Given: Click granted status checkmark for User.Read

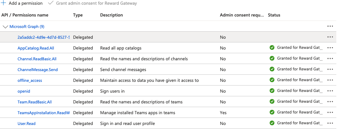Looking at the screenshot, I should pos(272,123).
